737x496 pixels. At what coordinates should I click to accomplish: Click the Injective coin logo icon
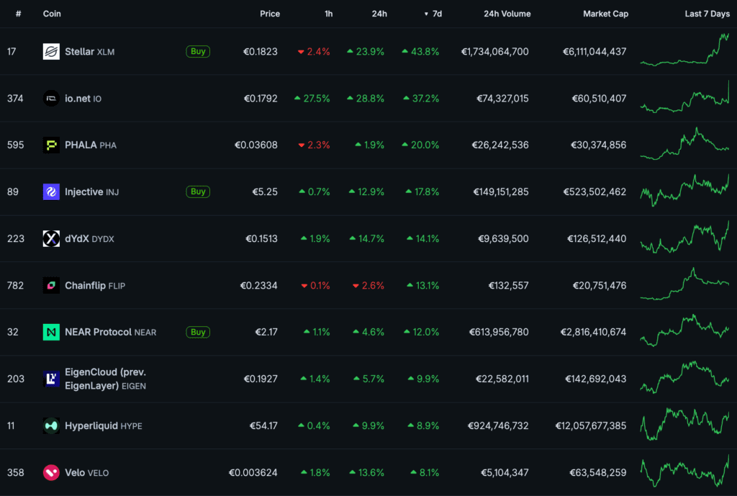tap(51, 191)
